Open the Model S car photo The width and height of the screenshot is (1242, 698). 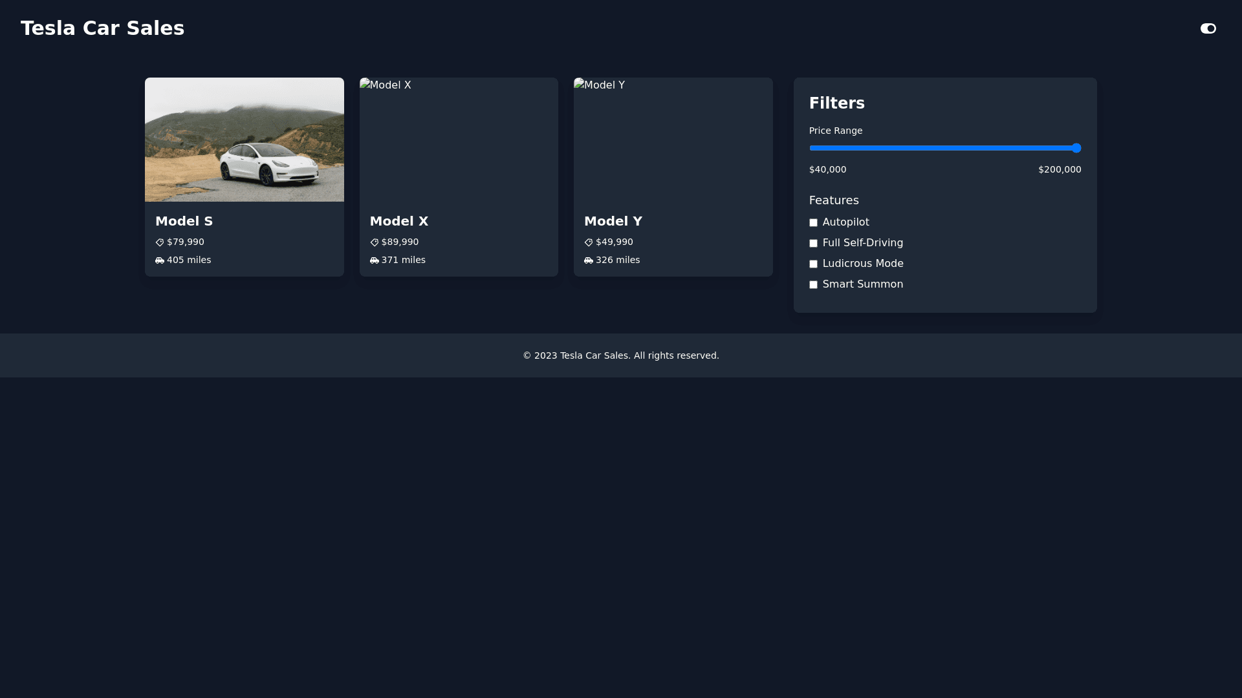coord(245,140)
